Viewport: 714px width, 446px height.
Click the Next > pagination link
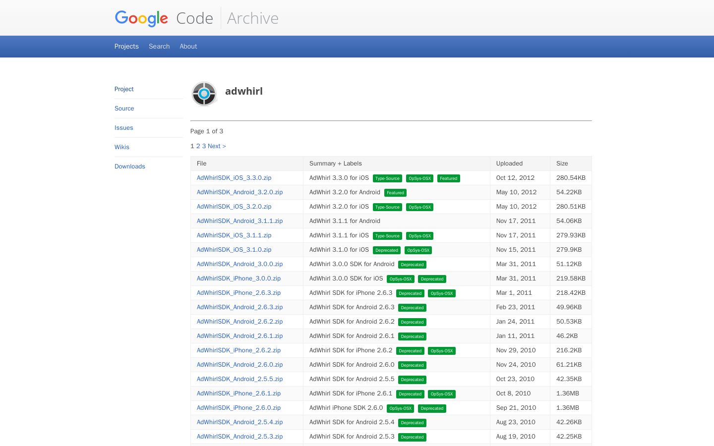217,146
